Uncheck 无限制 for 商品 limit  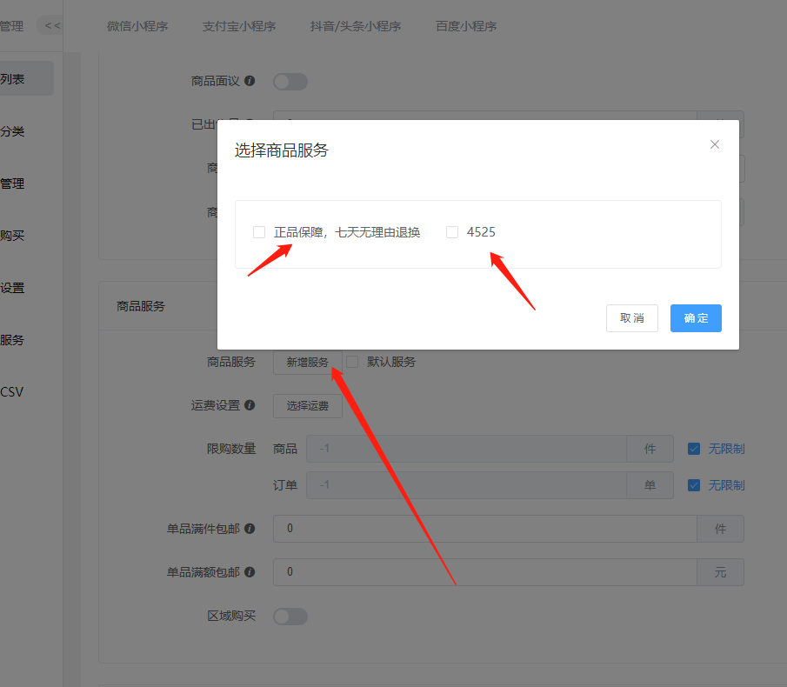click(x=694, y=449)
